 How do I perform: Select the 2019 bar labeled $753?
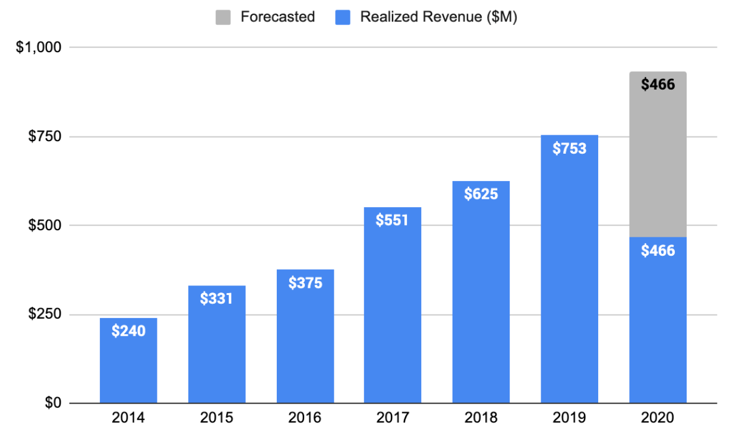pos(570,269)
